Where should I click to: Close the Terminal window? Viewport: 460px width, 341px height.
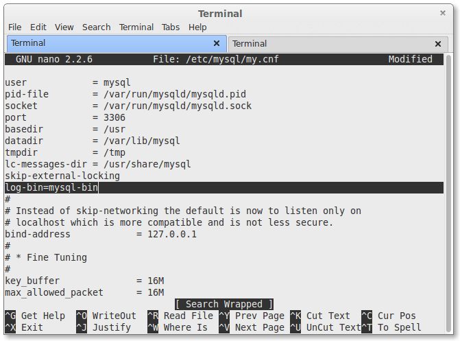[442, 13]
